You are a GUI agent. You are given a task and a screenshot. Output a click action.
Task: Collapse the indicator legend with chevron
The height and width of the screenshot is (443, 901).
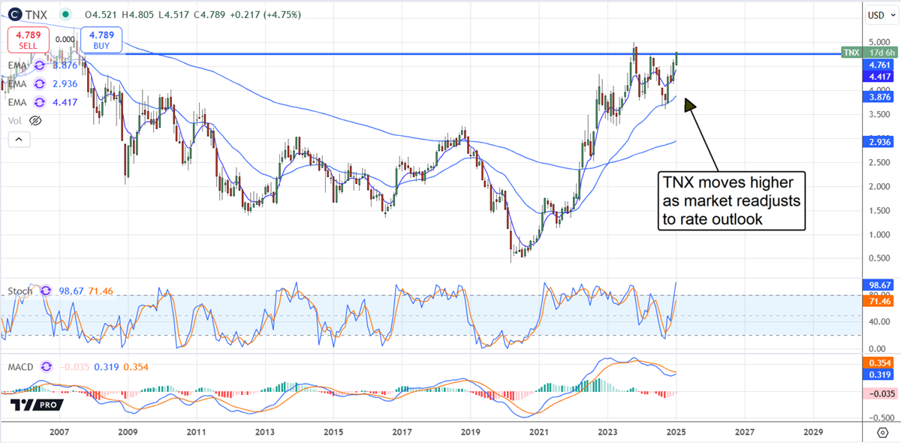click(19, 139)
